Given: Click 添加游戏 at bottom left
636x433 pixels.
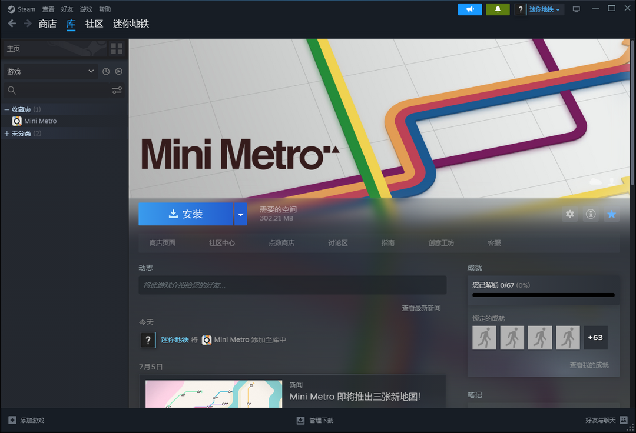Looking at the screenshot, I should click(x=26, y=421).
